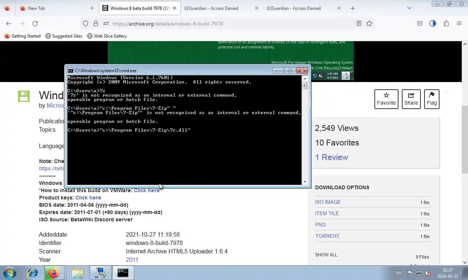Open the 1 Review link

332,157
